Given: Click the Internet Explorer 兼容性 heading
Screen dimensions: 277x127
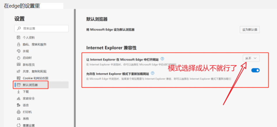Looking at the screenshot, I should point(111,48).
